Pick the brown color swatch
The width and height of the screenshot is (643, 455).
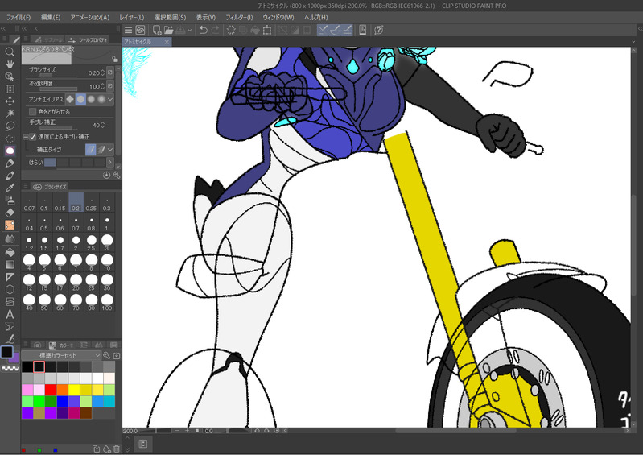[86, 413]
